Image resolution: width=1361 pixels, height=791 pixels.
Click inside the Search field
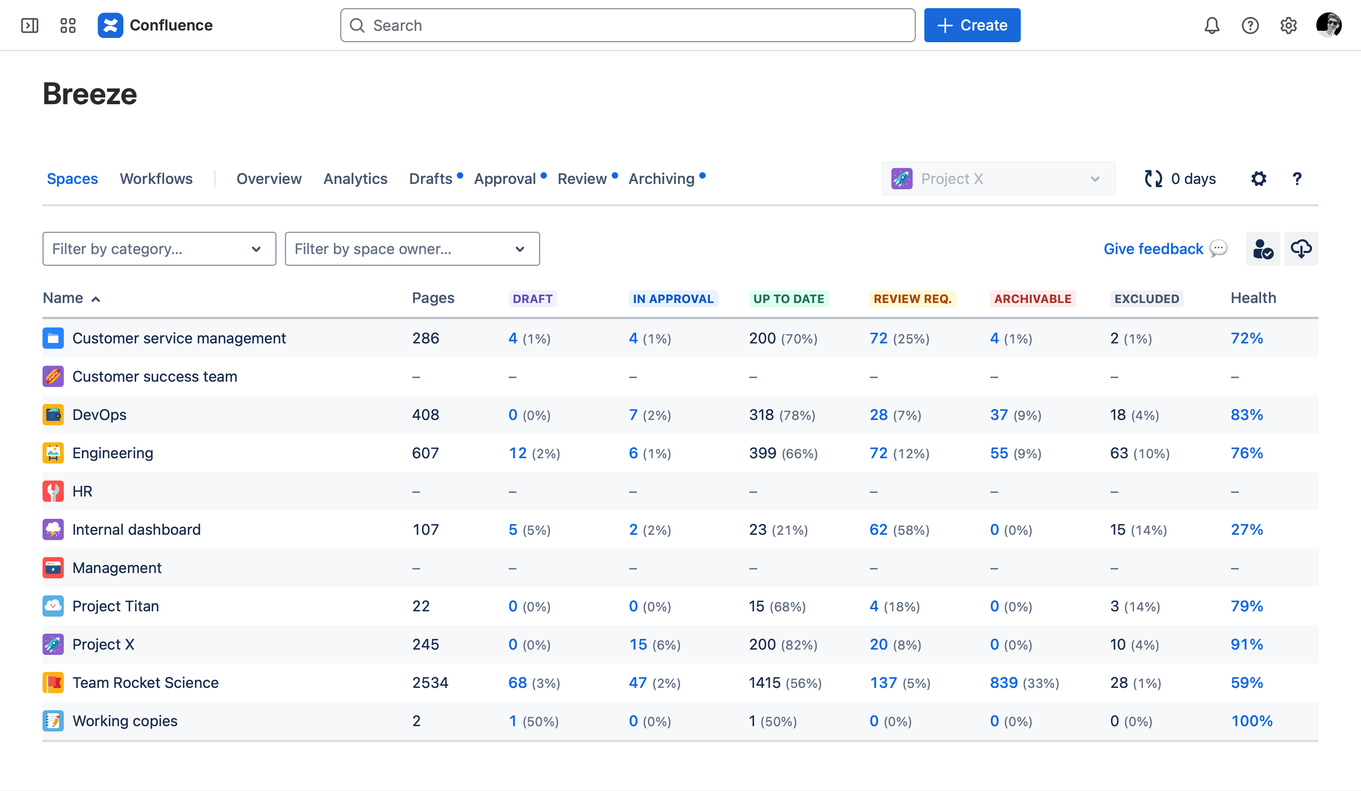[x=627, y=25]
